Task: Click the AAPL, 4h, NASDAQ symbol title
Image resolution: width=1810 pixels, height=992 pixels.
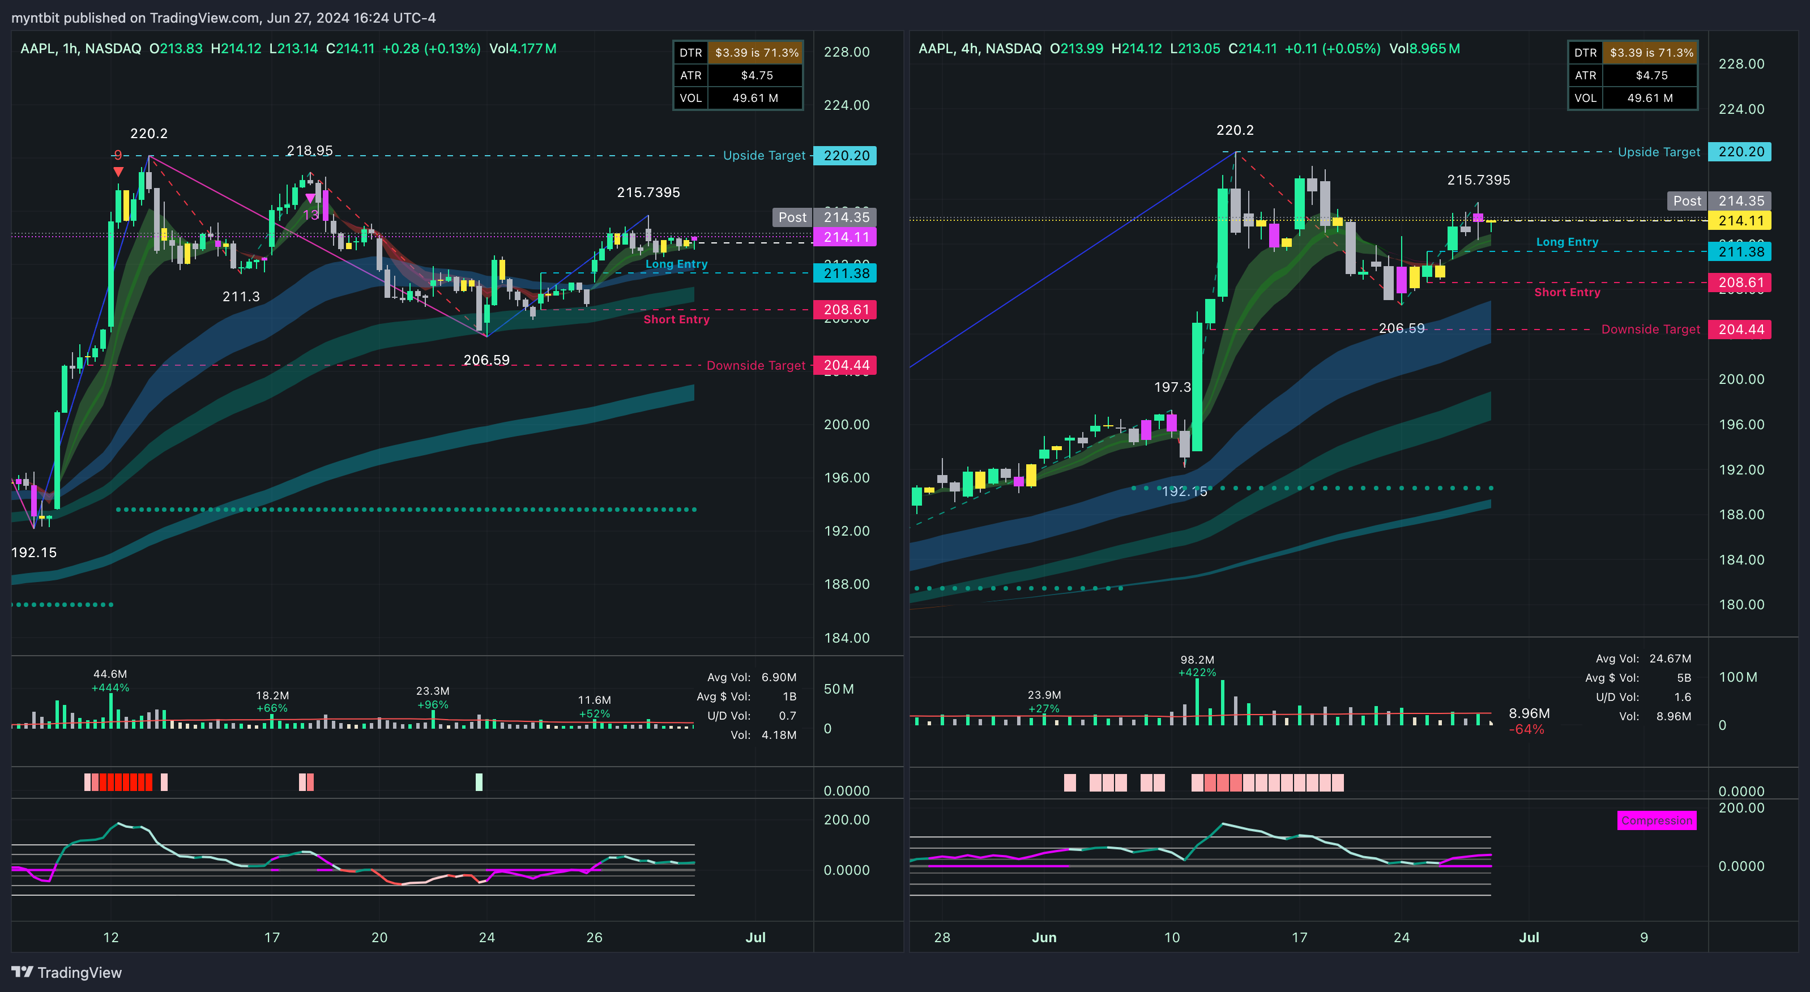Action: [x=980, y=49]
